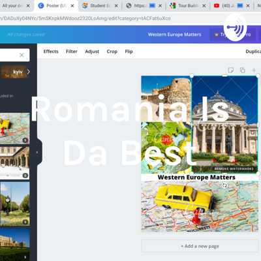The image size is (261, 261).
Task: Click the plus add page icon
Action: point(254,70)
